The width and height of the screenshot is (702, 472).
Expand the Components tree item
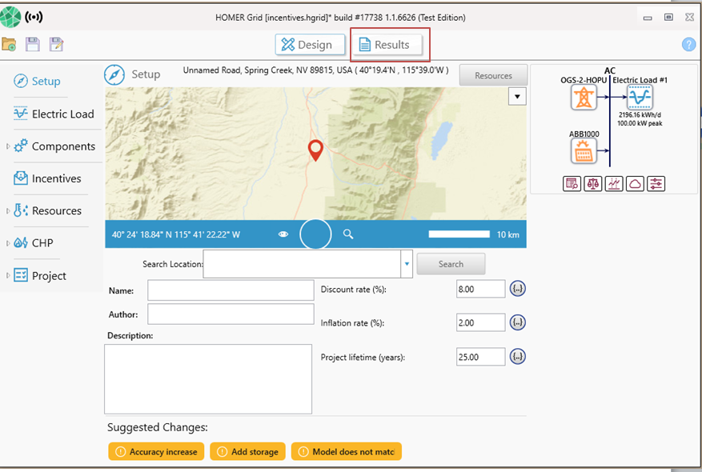[8, 146]
